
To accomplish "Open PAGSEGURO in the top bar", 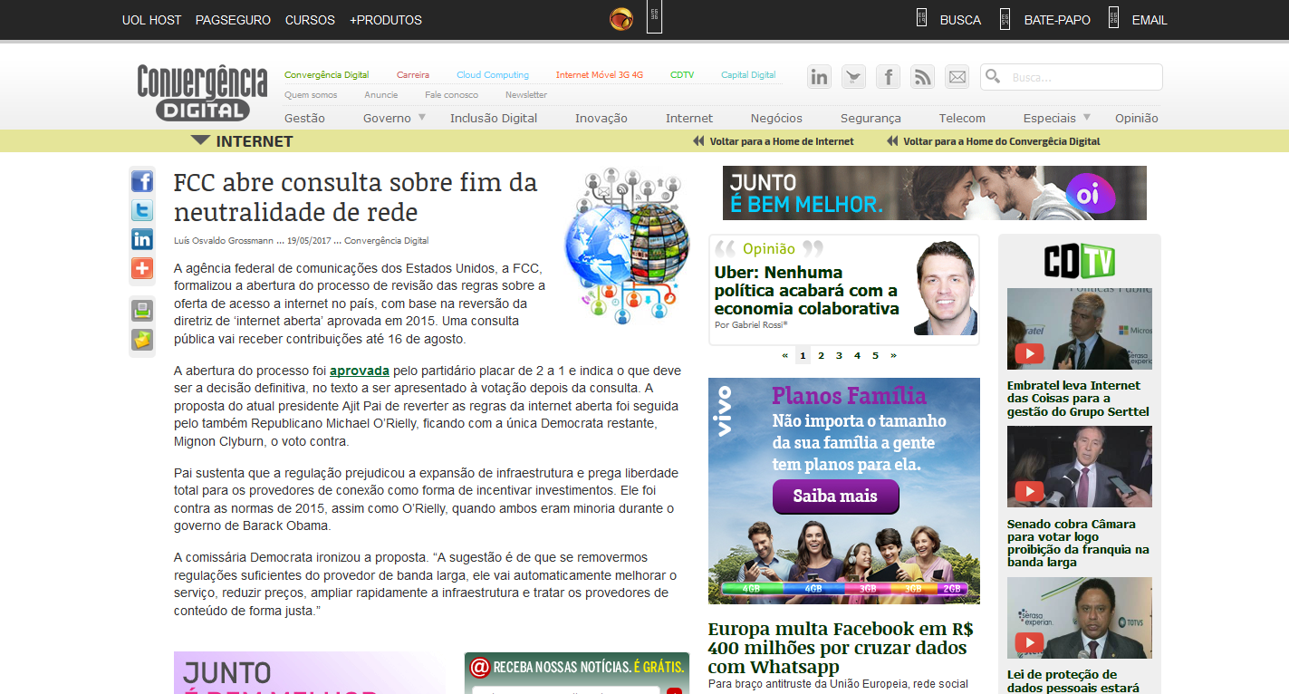I will coord(234,20).
